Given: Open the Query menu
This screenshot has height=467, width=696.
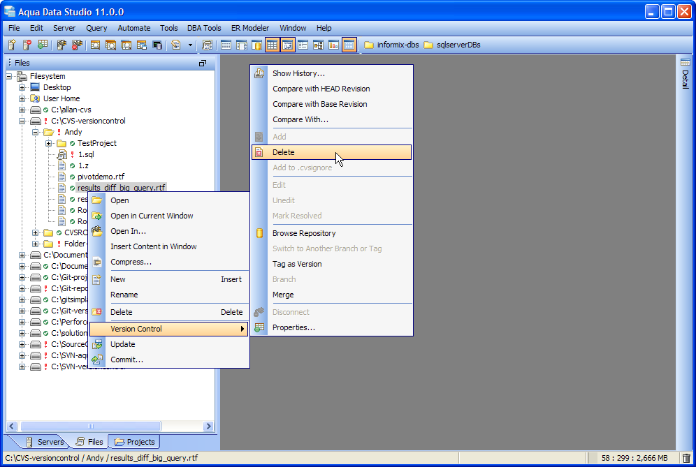Looking at the screenshot, I should [x=96, y=28].
